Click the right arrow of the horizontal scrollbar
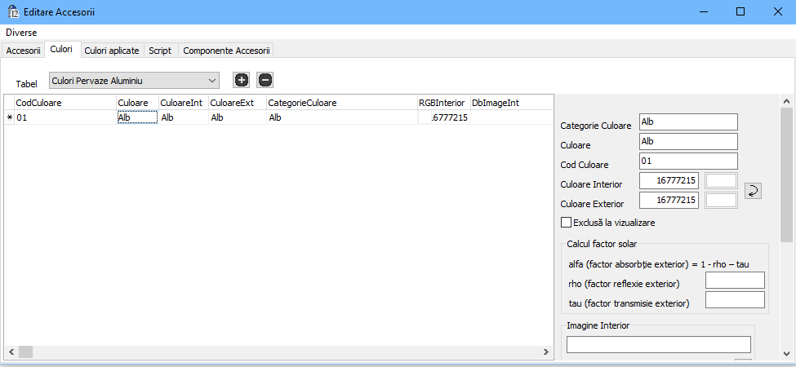 click(548, 352)
